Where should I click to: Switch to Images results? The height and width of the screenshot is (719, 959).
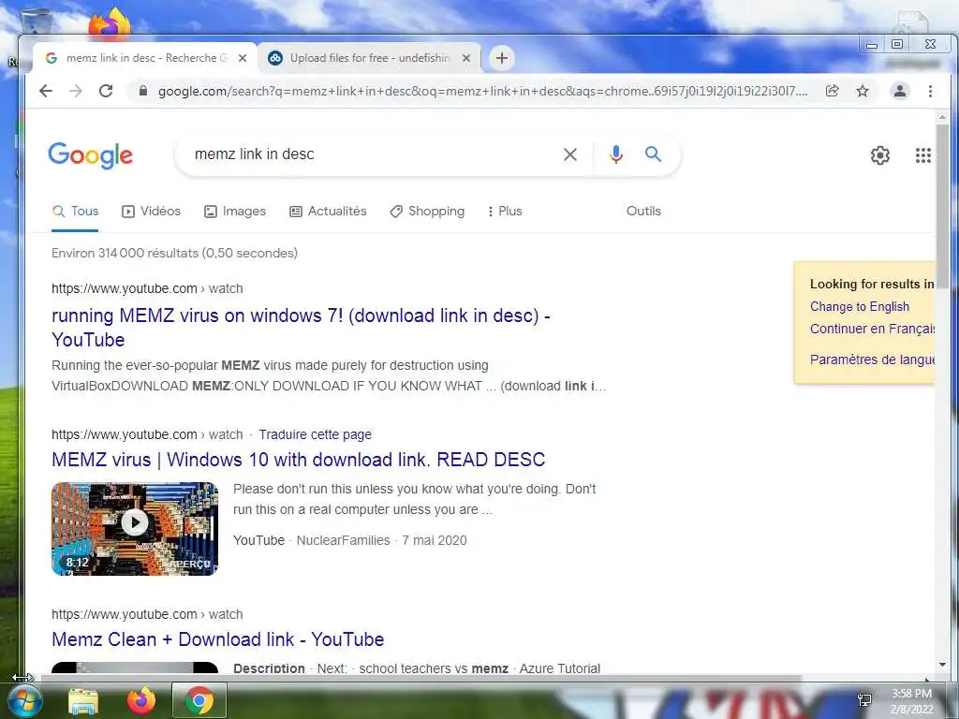click(x=235, y=212)
